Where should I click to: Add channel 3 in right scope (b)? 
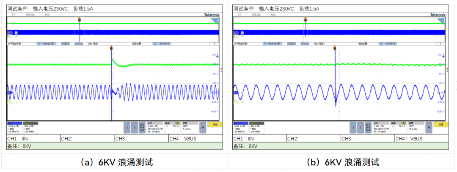[360, 127]
